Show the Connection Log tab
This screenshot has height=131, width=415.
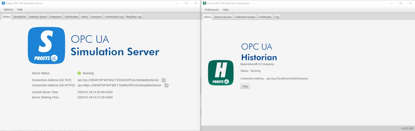[114, 17]
